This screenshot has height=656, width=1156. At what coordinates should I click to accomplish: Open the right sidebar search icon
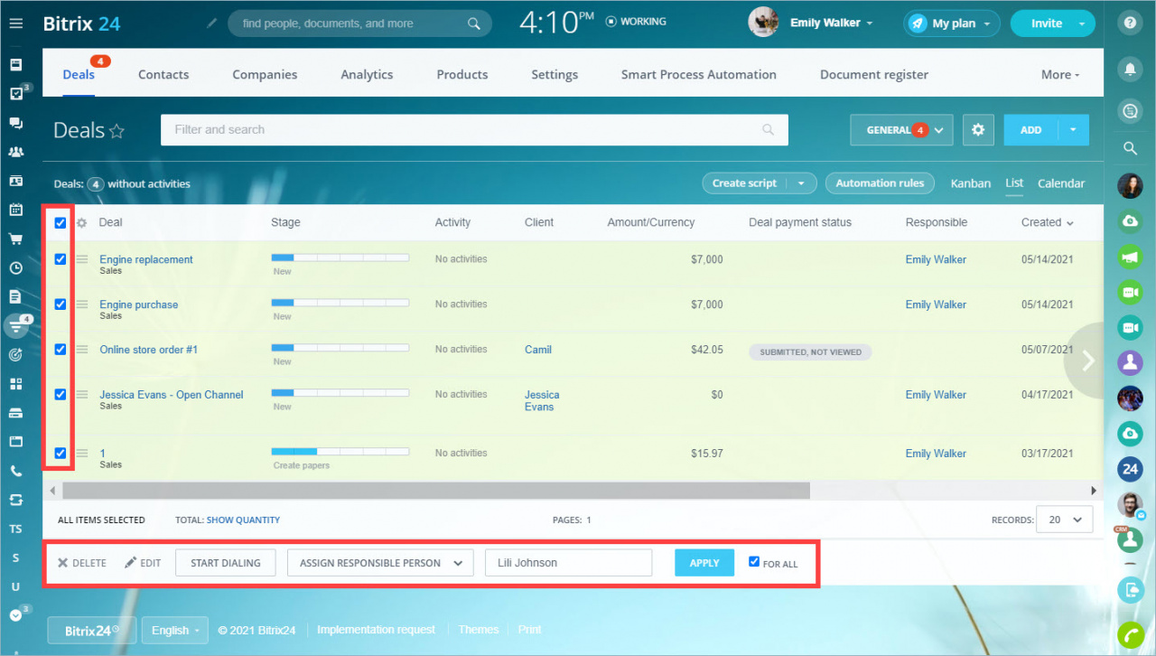coord(1130,148)
